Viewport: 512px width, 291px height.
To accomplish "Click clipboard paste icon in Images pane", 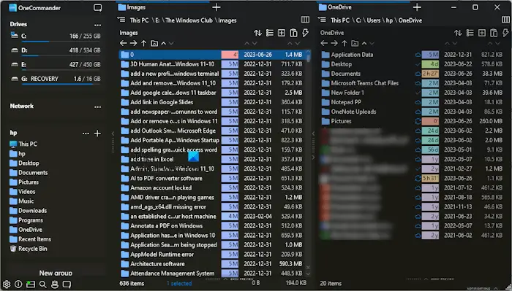I will (293, 33).
